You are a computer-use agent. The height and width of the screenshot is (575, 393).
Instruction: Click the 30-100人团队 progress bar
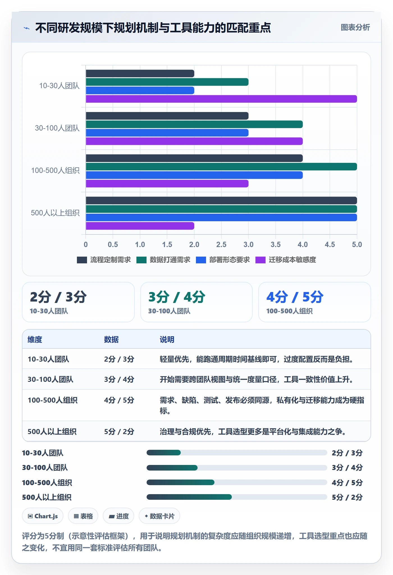click(x=237, y=468)
